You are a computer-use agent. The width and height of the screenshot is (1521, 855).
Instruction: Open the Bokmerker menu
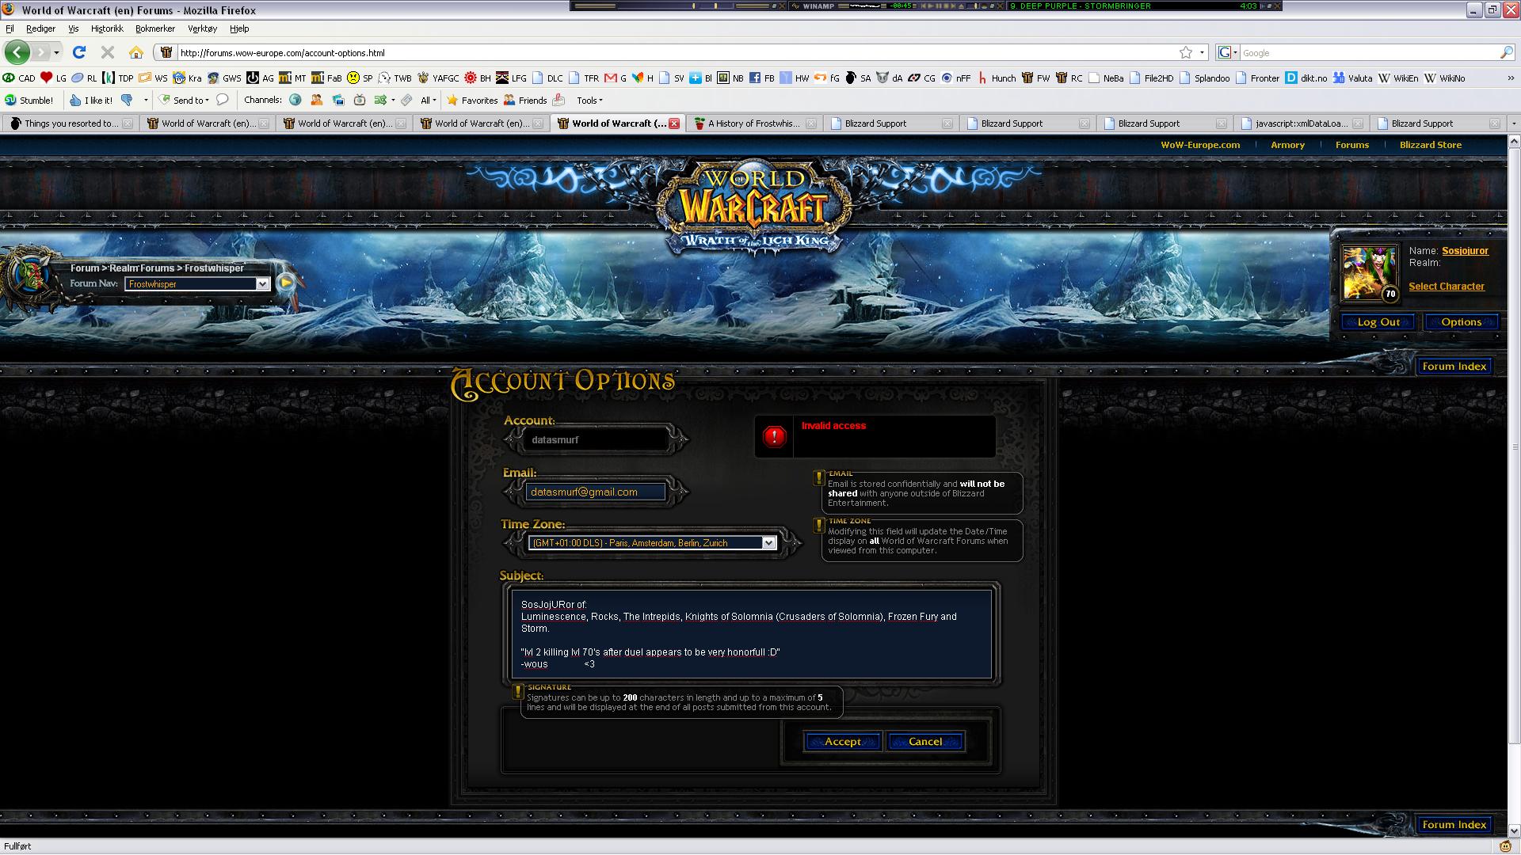[x=154, y=28]
